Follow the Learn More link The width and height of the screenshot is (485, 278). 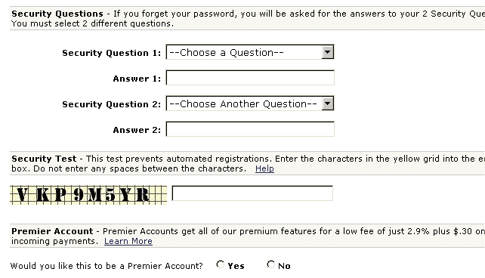[x=128, y=241]
